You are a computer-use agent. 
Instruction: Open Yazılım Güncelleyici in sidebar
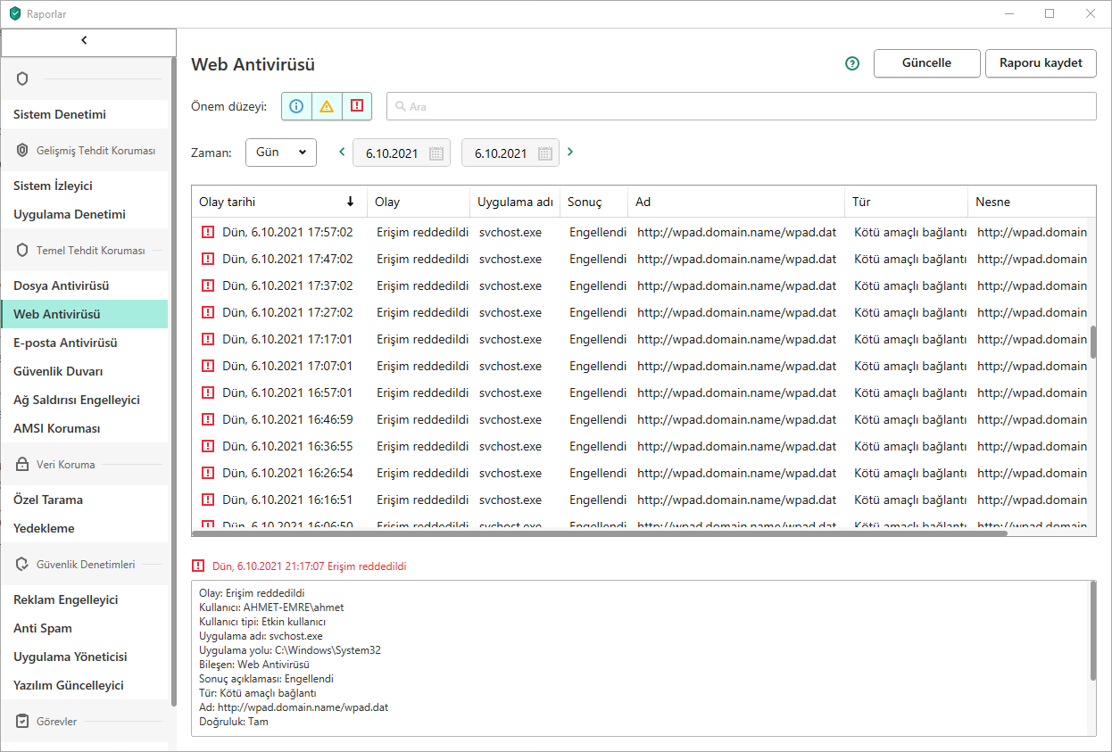click(x=84, y=685)
